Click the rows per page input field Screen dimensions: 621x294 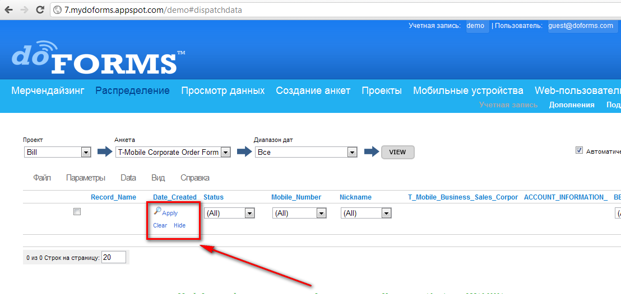pos(114,257)
